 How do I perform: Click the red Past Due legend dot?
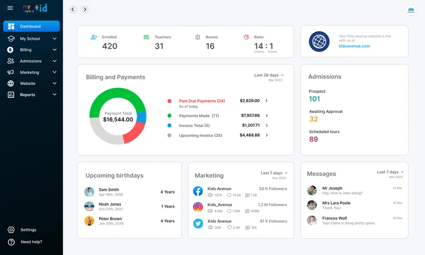(x=170, y=101)
